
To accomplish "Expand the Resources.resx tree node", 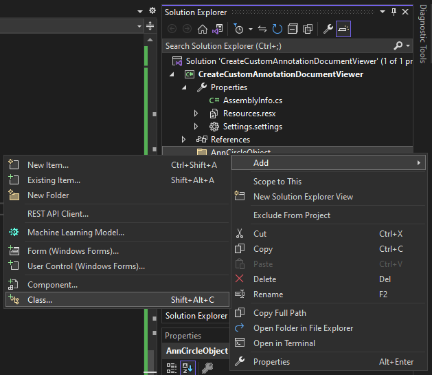I will [x=196, y=114].
